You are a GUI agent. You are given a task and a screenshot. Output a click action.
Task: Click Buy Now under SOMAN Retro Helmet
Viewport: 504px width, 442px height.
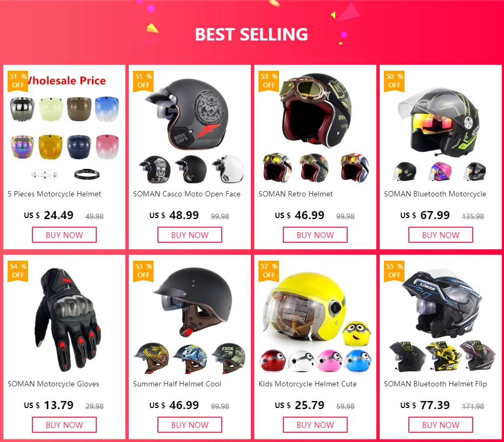click(315, 235)
